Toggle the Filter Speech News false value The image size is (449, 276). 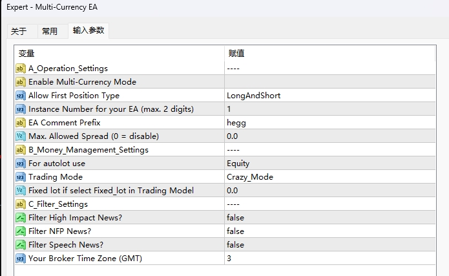[236, 245]
